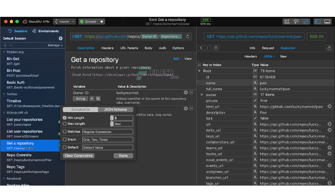
Task: Uncheck the Min Length checkbox
Action: [65, 118]
